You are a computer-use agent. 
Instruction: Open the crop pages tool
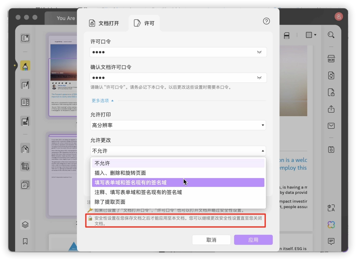pyautogui.click(x=25, y=166)
